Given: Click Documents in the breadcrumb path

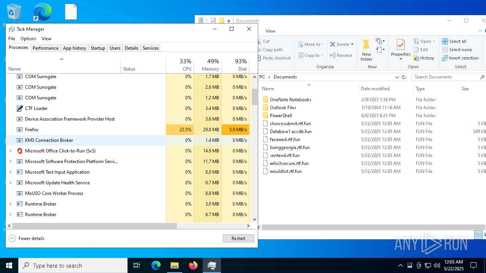Looking at the screenshot, I should click(x=285, y=77).
